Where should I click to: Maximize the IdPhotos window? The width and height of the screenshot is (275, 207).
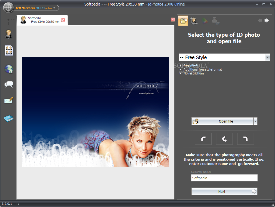264,4
